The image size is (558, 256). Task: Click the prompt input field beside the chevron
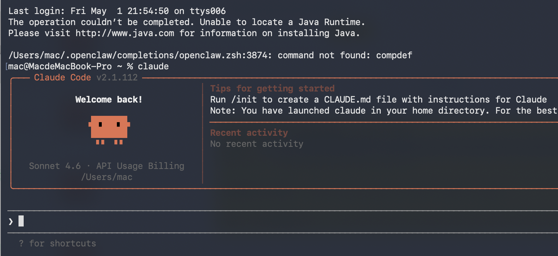283,221
